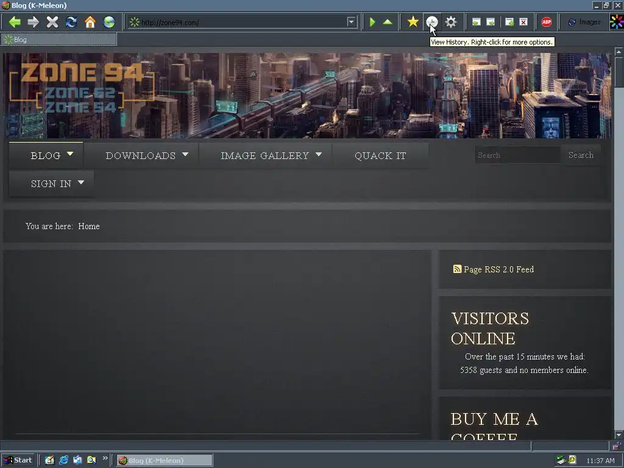
Task: Click the VISITORS ONLINE heading
Action: [491, 328]
